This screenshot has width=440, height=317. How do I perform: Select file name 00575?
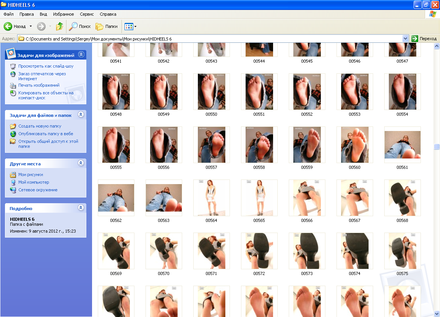pos(403,273)
